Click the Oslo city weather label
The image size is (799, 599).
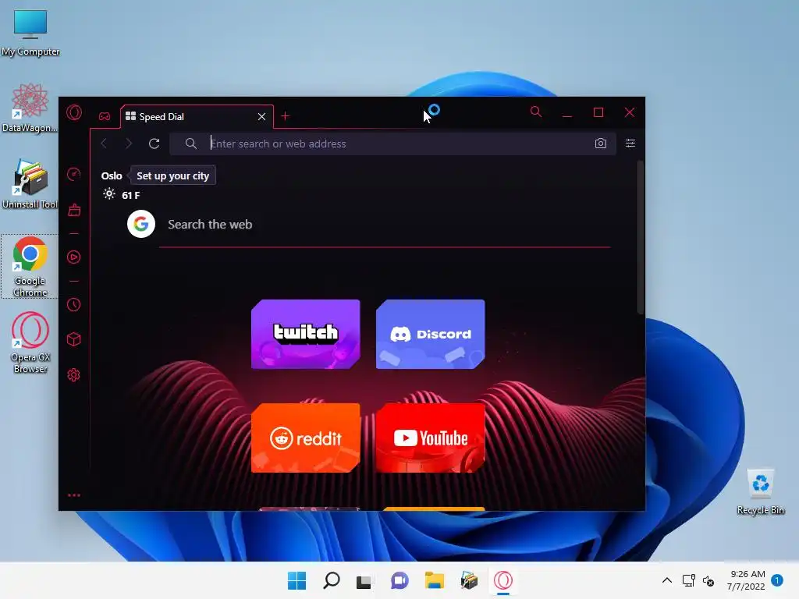pos(112,175)
